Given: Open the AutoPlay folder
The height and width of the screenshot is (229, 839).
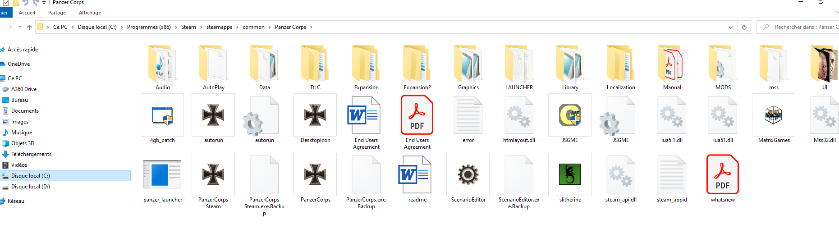Looking at the screenshot, I should pos(213,68).
